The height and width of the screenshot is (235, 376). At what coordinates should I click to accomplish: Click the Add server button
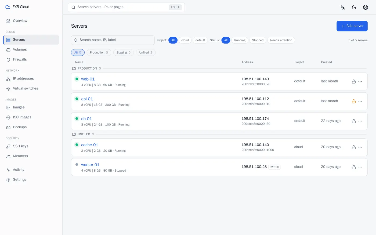pos(352,26)
